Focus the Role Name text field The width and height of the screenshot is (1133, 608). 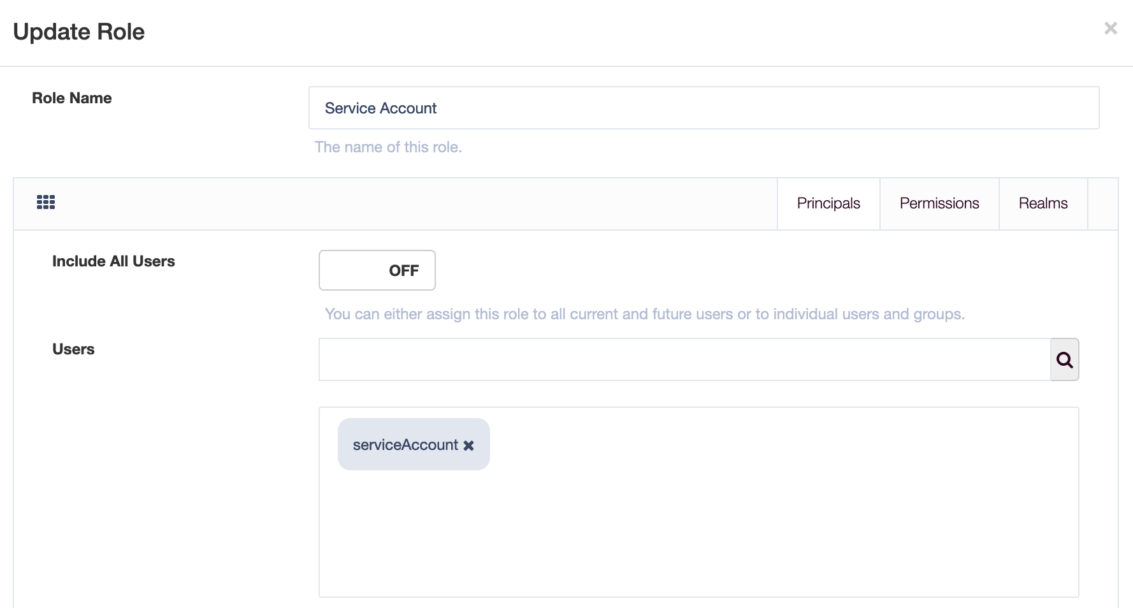pyautogui.click(x=704, y=108)
